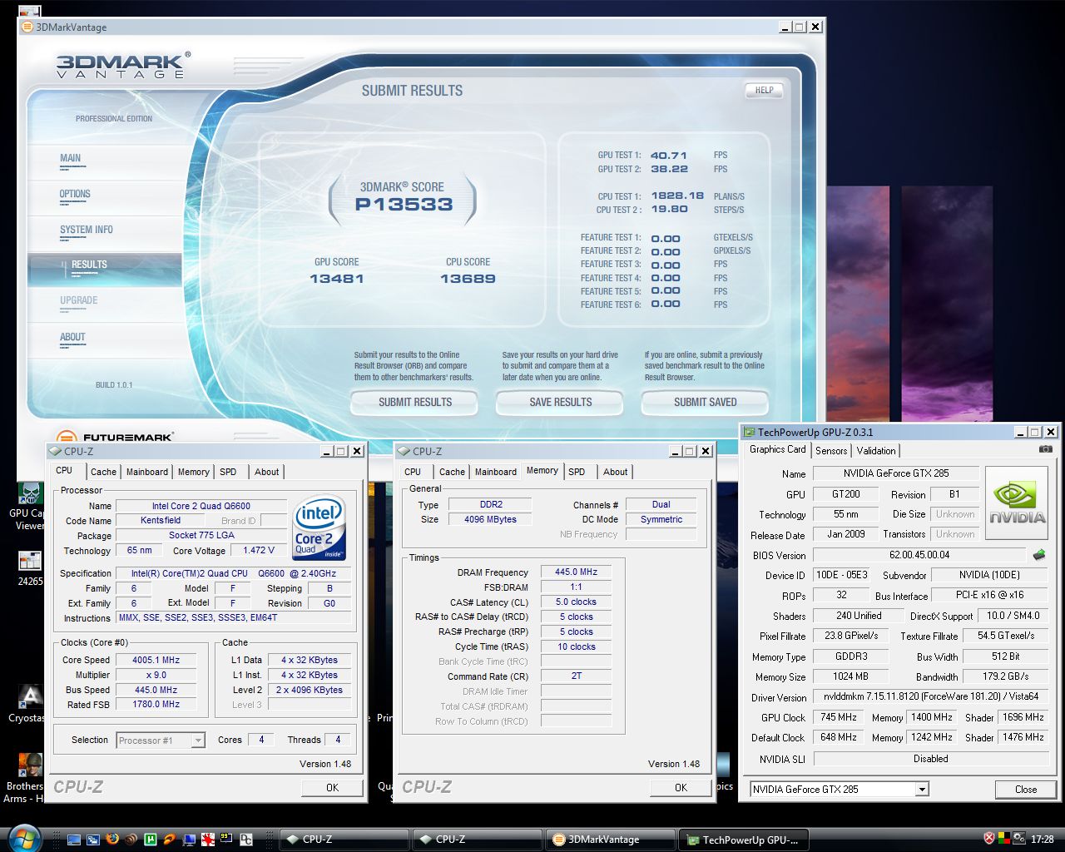Click the GPU score value 13481

point(336,279)
